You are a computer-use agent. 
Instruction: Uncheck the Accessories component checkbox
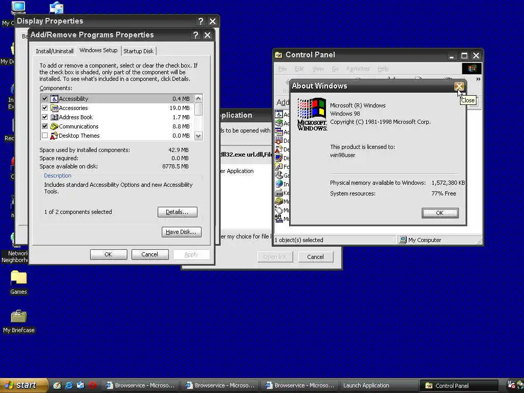[45, 108]
